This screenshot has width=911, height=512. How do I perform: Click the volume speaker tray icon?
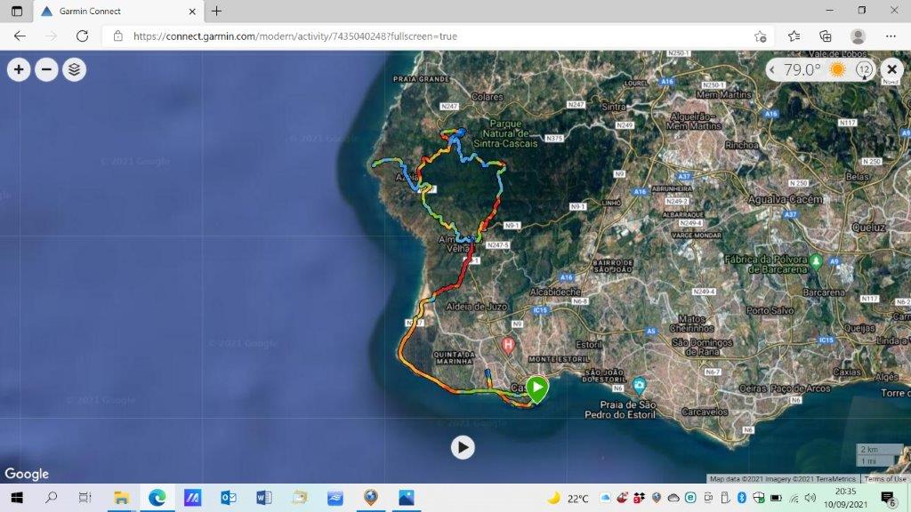810,498
